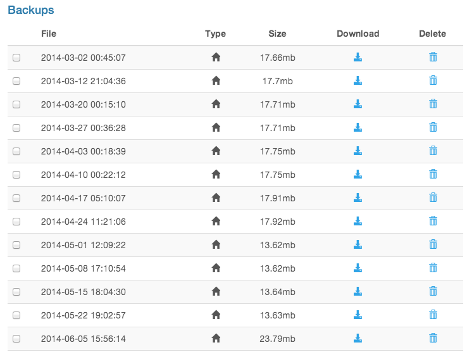The width and height of the screenshot is (467, 352).
Task: Delete the 2014-05-22 19:02:57 backup
Action: (433, 315)
